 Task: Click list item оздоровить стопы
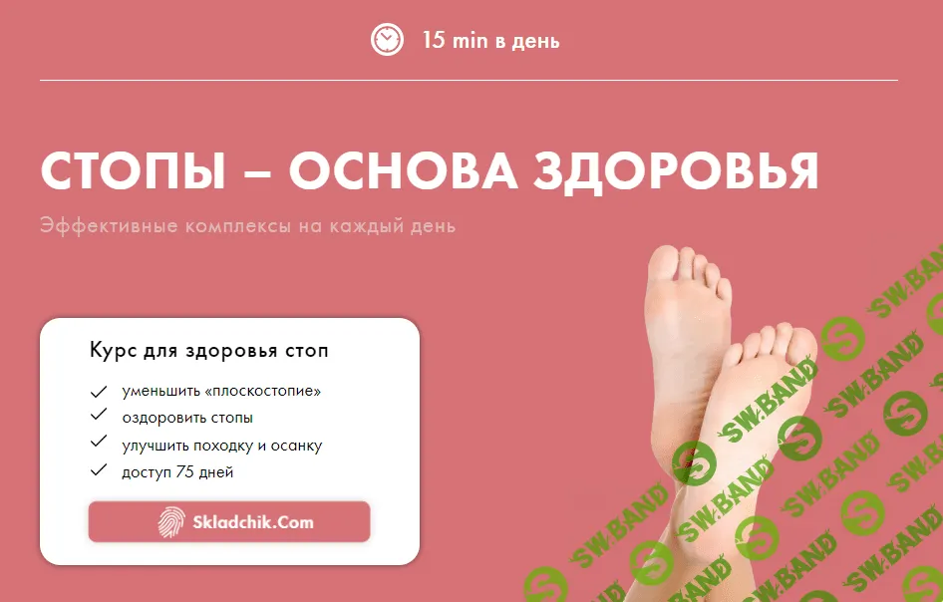(187, 418)
